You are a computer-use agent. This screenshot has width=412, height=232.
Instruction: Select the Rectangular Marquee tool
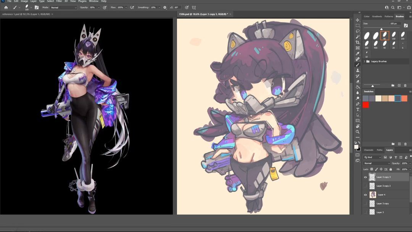[x=357, y=26]
